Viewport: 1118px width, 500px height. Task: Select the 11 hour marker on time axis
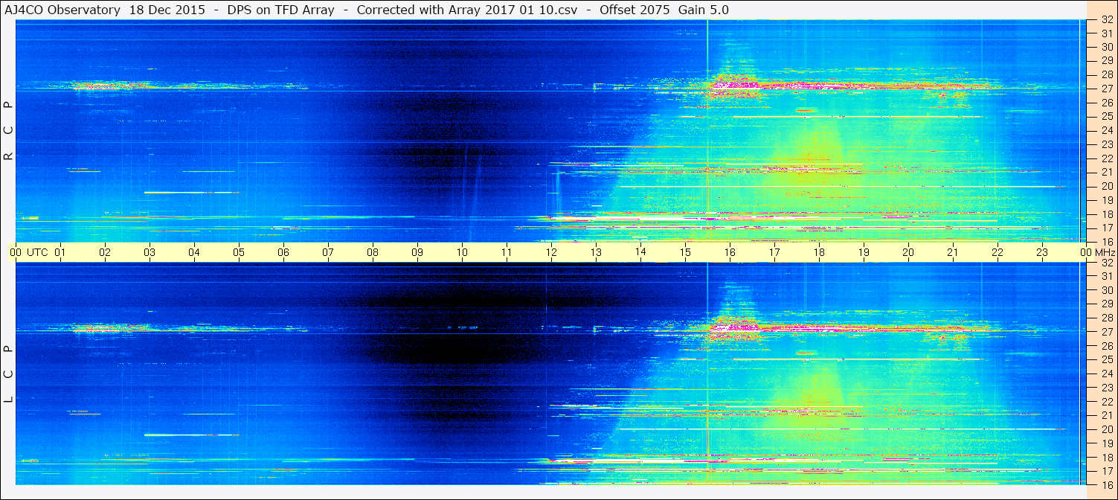pos(507,253)
